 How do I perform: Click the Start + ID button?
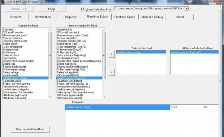19,9
